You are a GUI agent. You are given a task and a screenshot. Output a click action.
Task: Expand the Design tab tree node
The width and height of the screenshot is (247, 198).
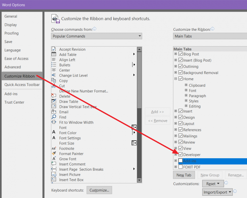(x=176, y=117)
